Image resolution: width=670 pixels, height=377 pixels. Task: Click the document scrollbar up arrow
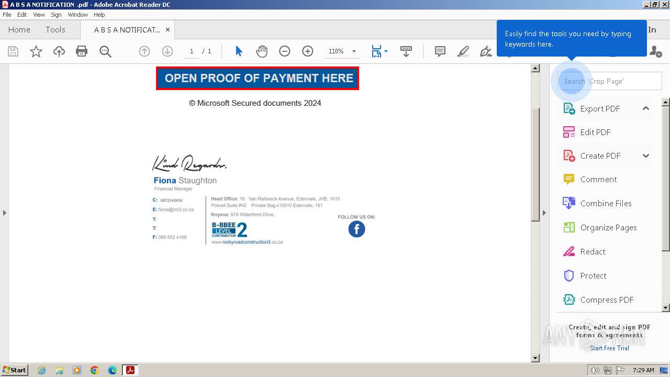point(535,68)
